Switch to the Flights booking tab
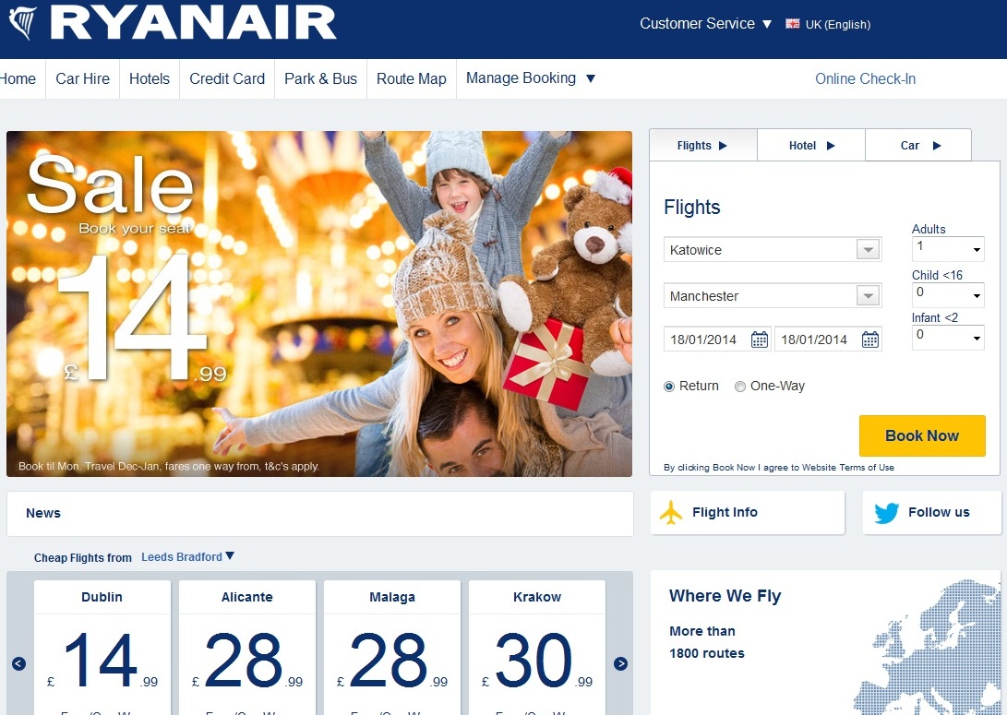Viewport: 1007px width, 715px height. coord(703,145)
